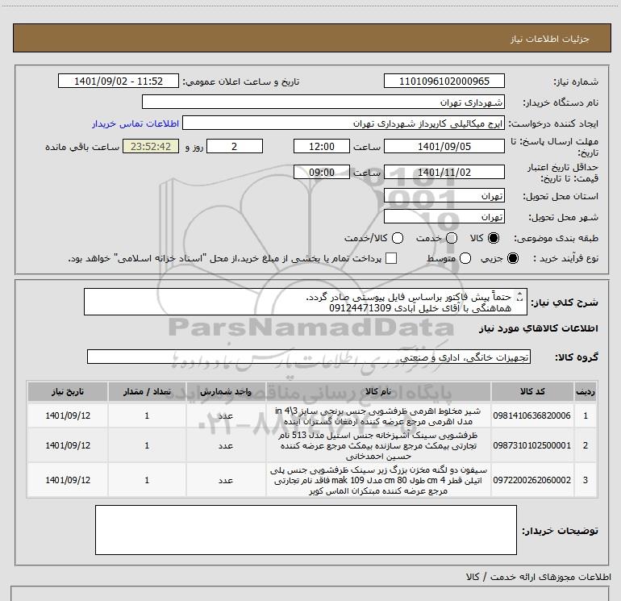Click the اطلاعات کالاهای مورد نیاز heading
Screen dimensions: 621x601
538,328
